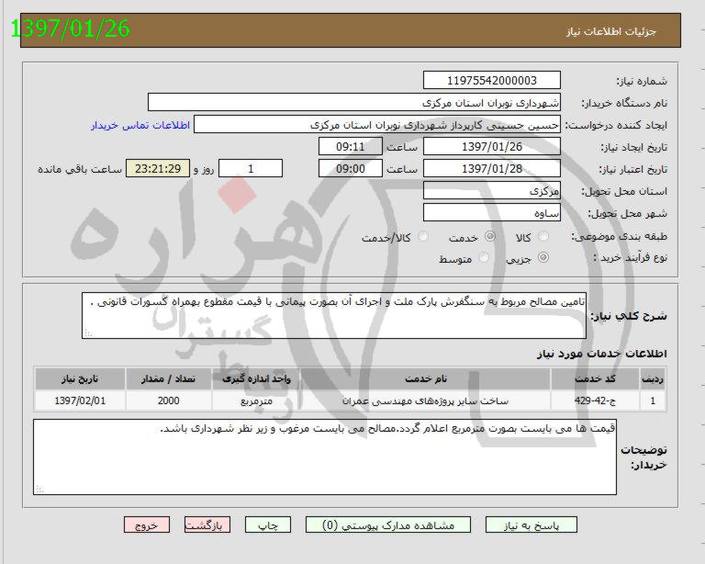Click the service code cell ج-42-429
This screenshot has width=705, height=564.
click(595, 400)
